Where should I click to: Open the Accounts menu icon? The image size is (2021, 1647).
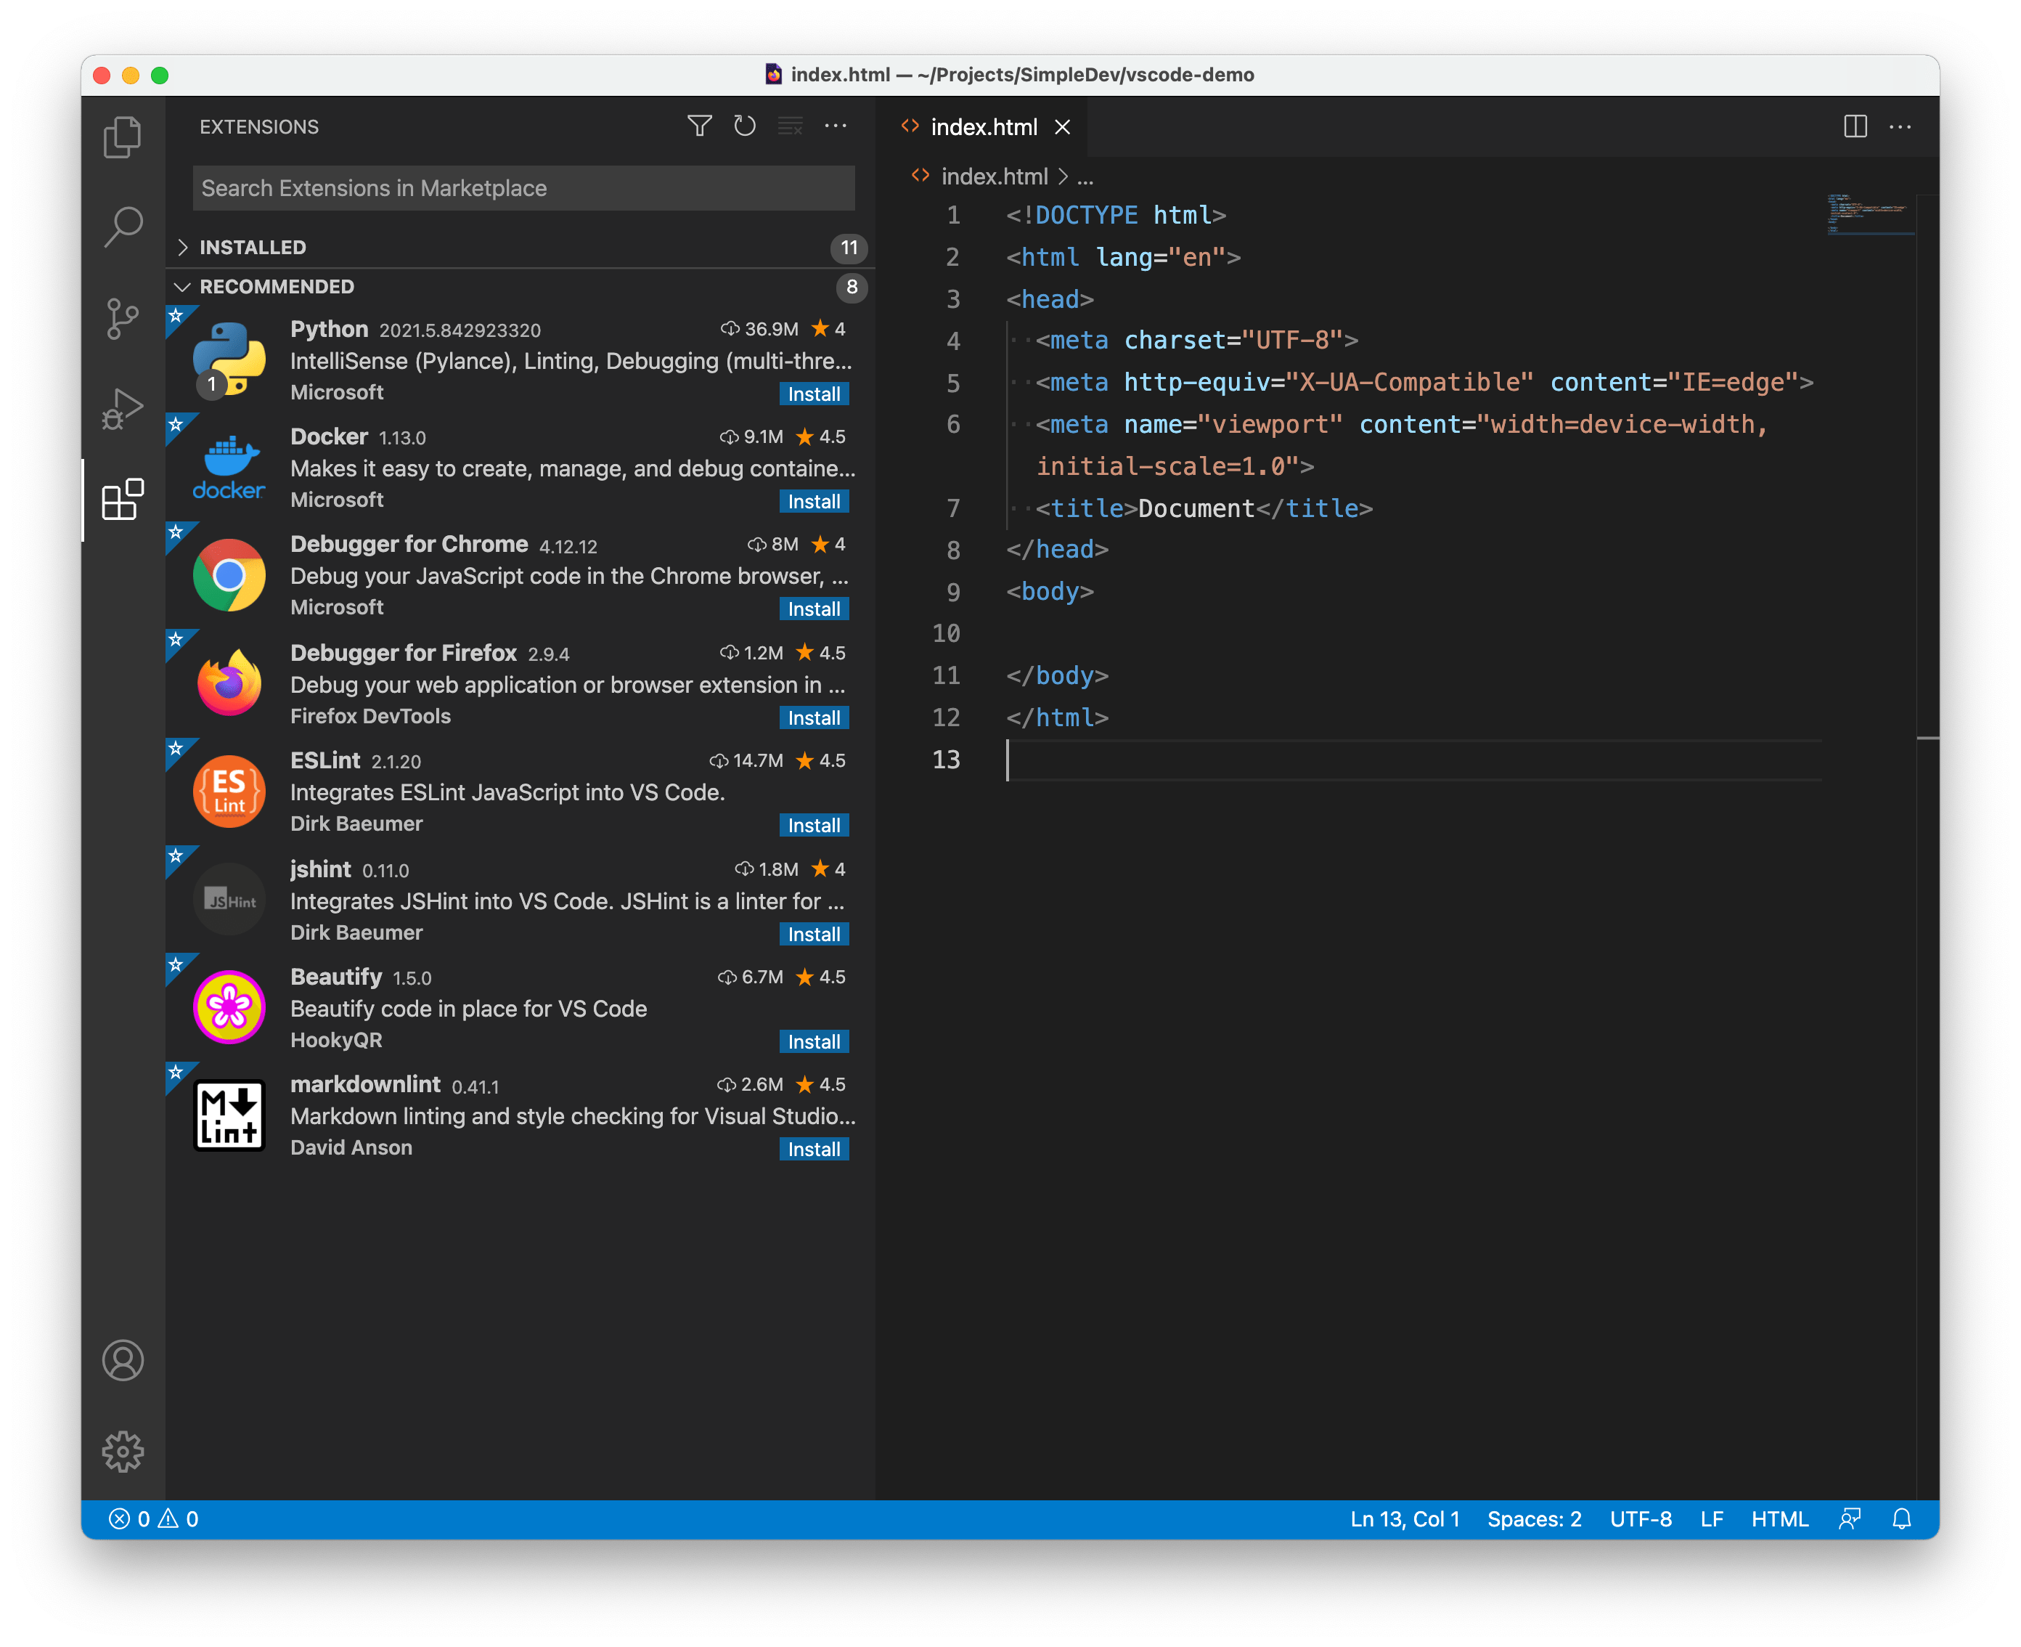tap(123, 1359)
